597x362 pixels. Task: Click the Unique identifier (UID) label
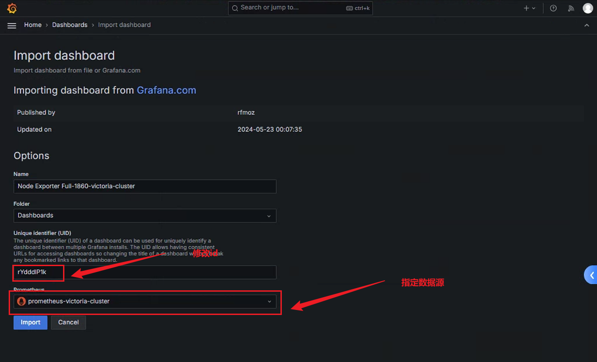[42, 233]
